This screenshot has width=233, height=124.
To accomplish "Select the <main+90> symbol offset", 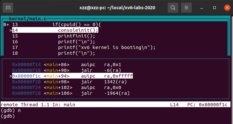I will point(56,70).
